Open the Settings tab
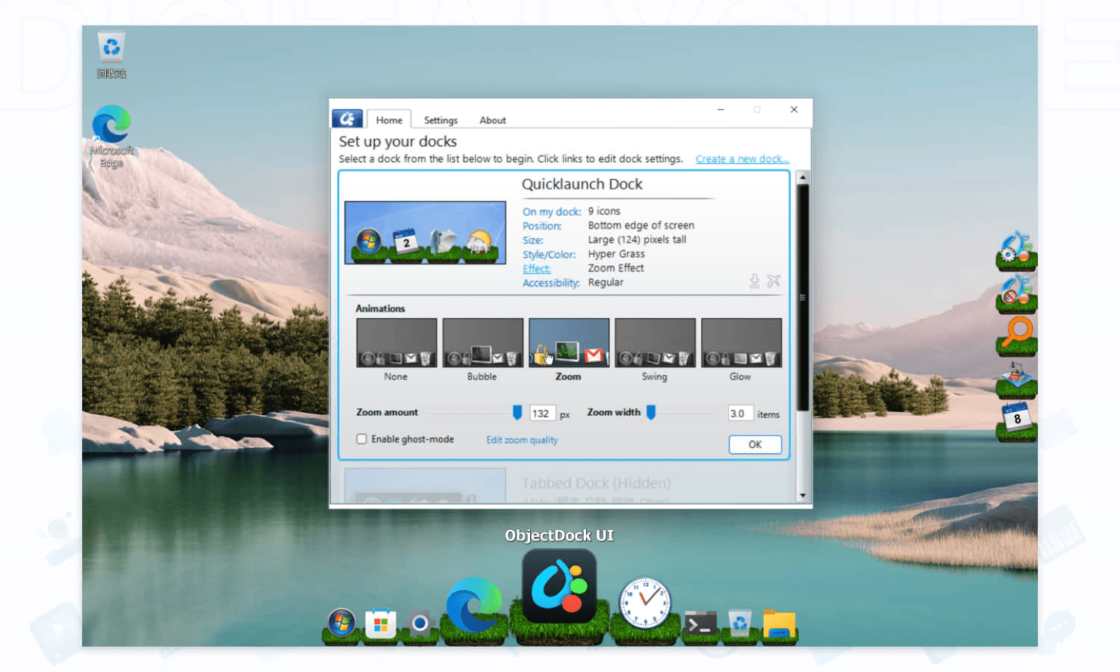1120x672 pixels. pos(441,120)
